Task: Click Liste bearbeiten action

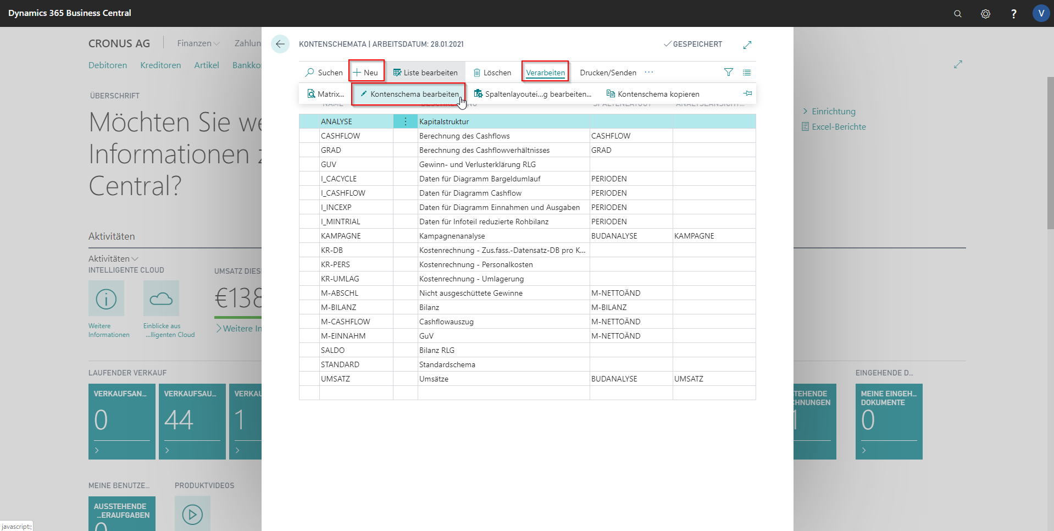Action: (425, 73)
